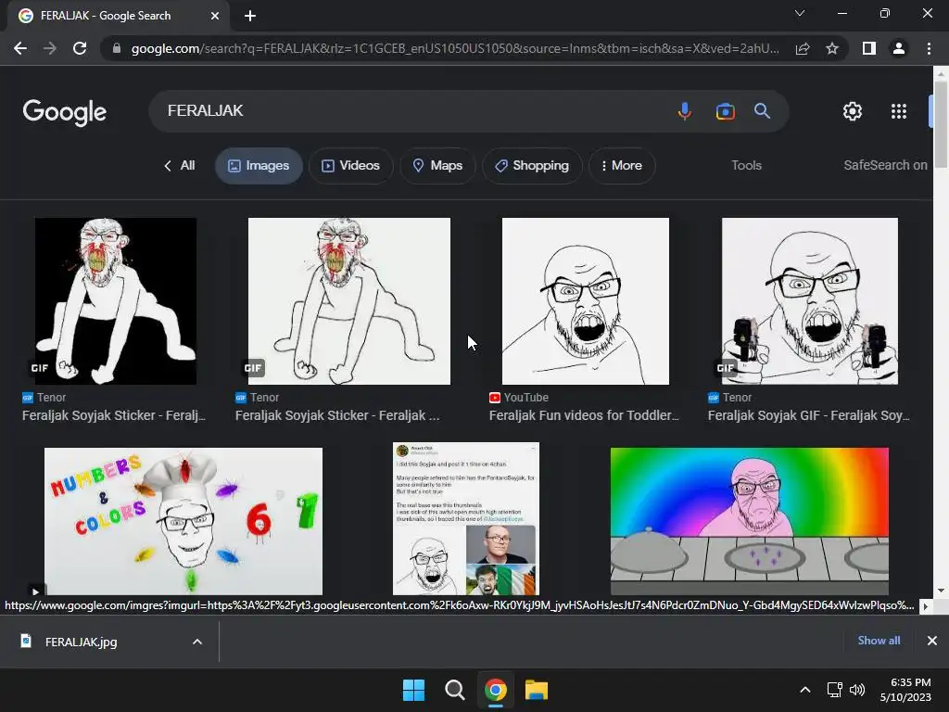Image resolution: width=949 pixels, height=712 pixels.
Task: Select the Images tab
Action: [x=259, y=165]
